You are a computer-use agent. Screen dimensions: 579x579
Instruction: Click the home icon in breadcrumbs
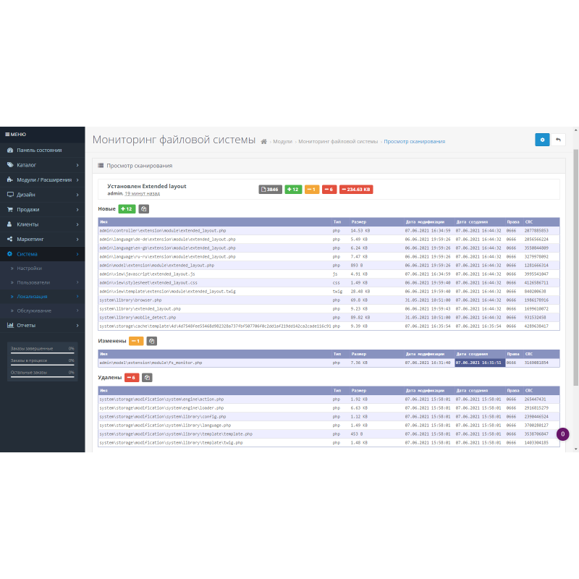coord(264,142)
